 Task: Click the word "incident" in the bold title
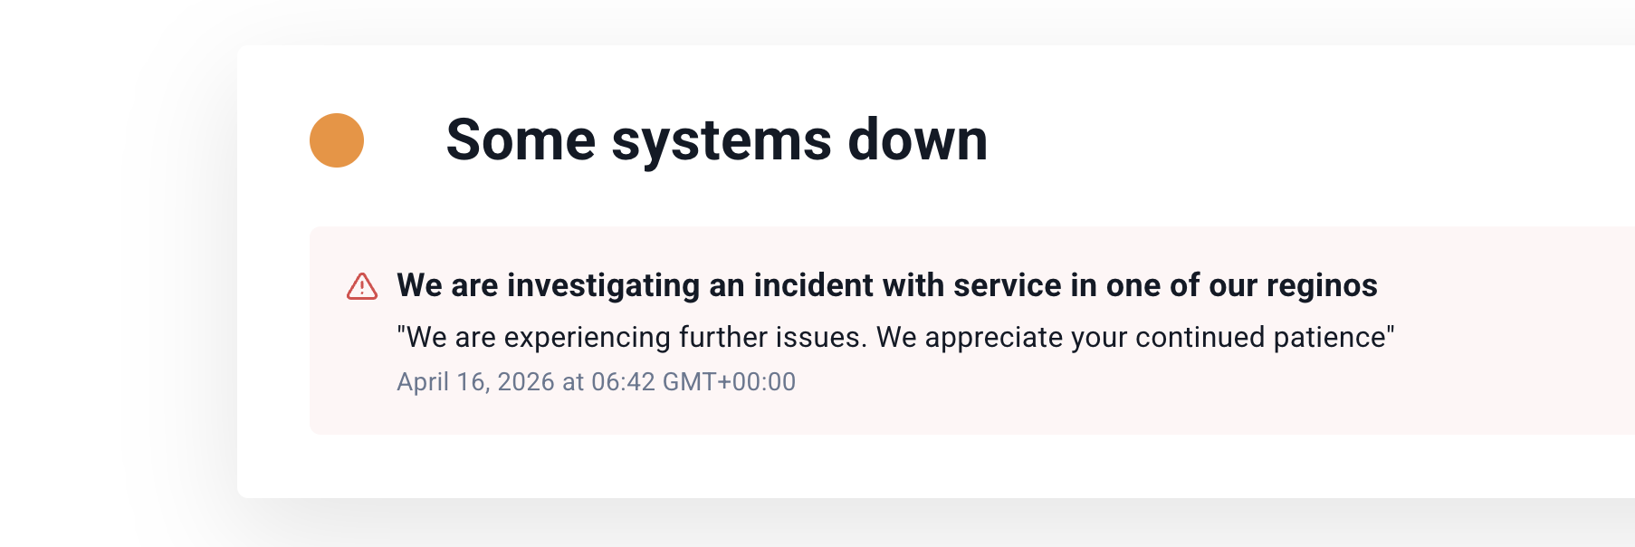click(812, 285)
